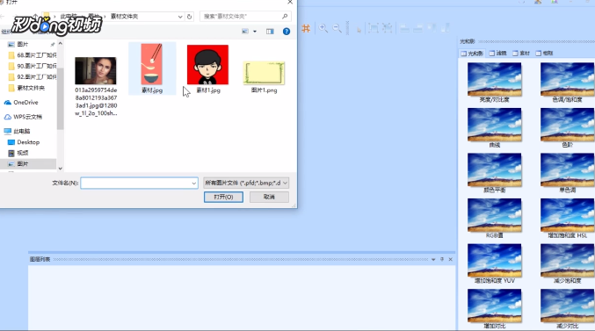Click the zoom in magnifier icon
The height and width of the screenshot is (331, 595).
point(323,28)
